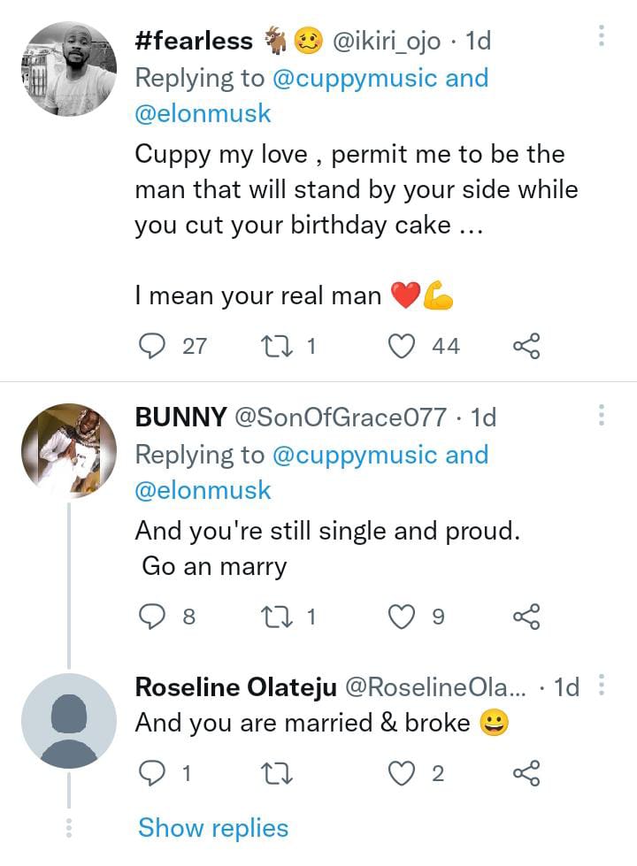The width and height of the screenshot is (637, 866).
Task: Expand Show replies link
Action: [213, 828]
